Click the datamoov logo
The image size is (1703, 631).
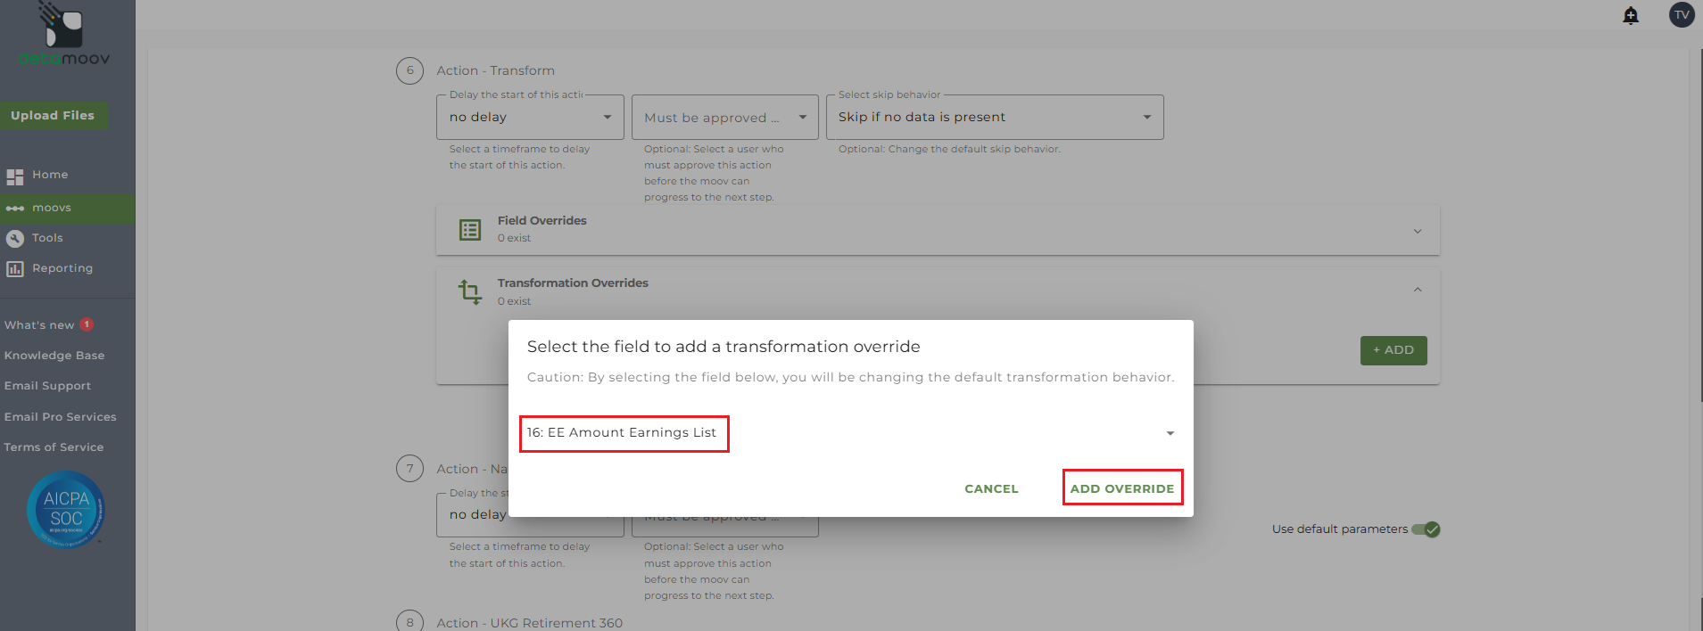64,36
